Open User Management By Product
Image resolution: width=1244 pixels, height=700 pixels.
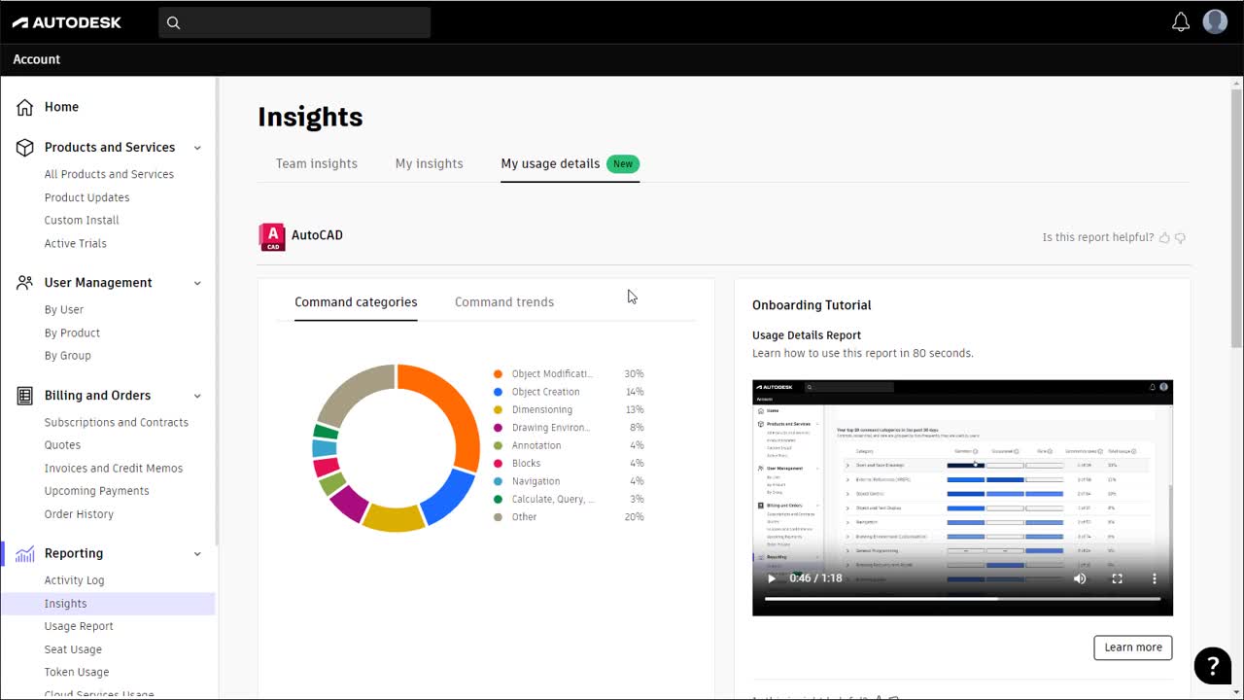pos(72,332)
